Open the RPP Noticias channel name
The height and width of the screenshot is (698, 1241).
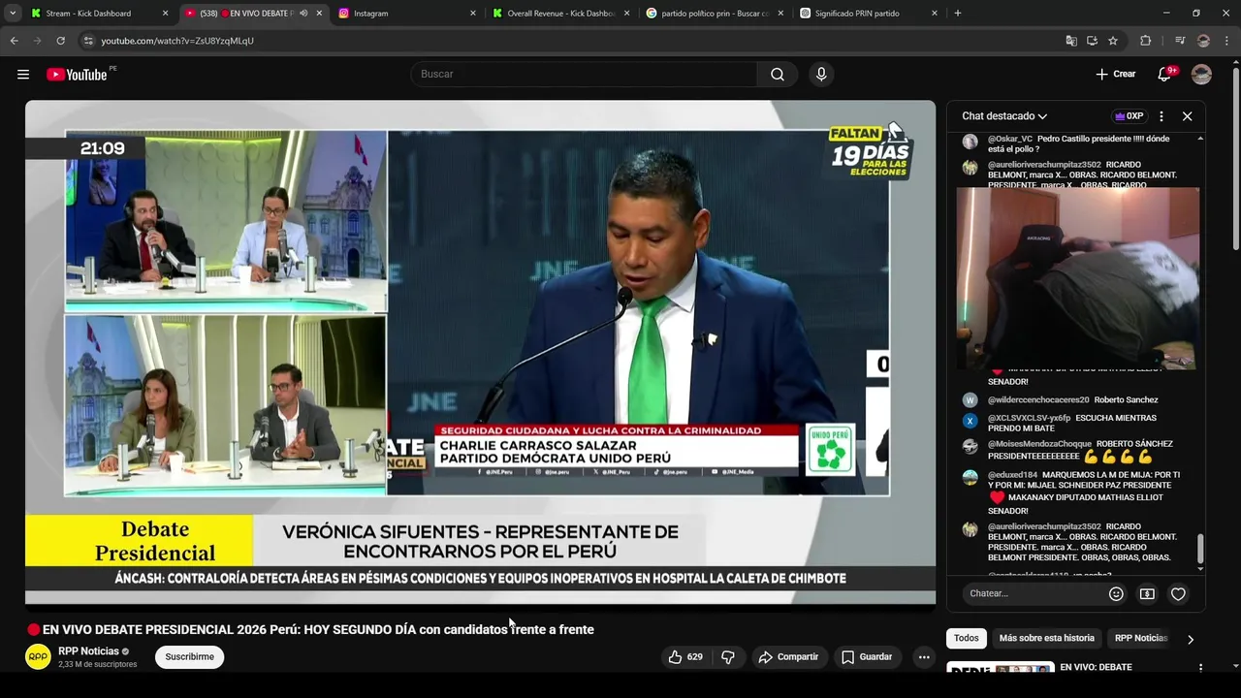(88, 651)
